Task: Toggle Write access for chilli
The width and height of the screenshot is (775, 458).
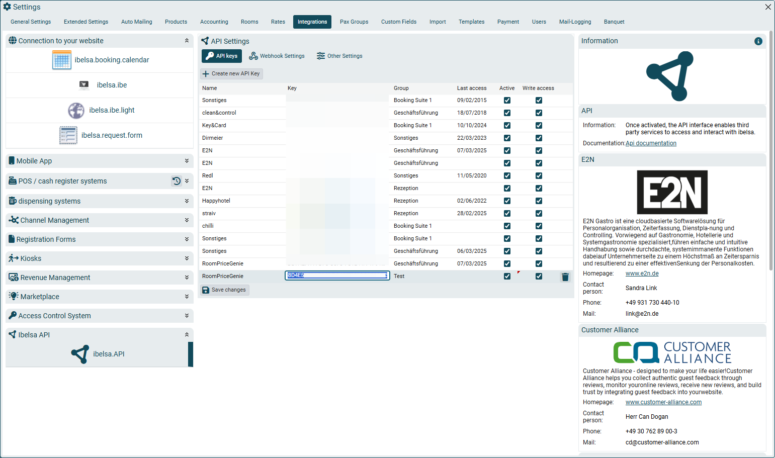Action: pyautogui.click(x=539, y=226)
